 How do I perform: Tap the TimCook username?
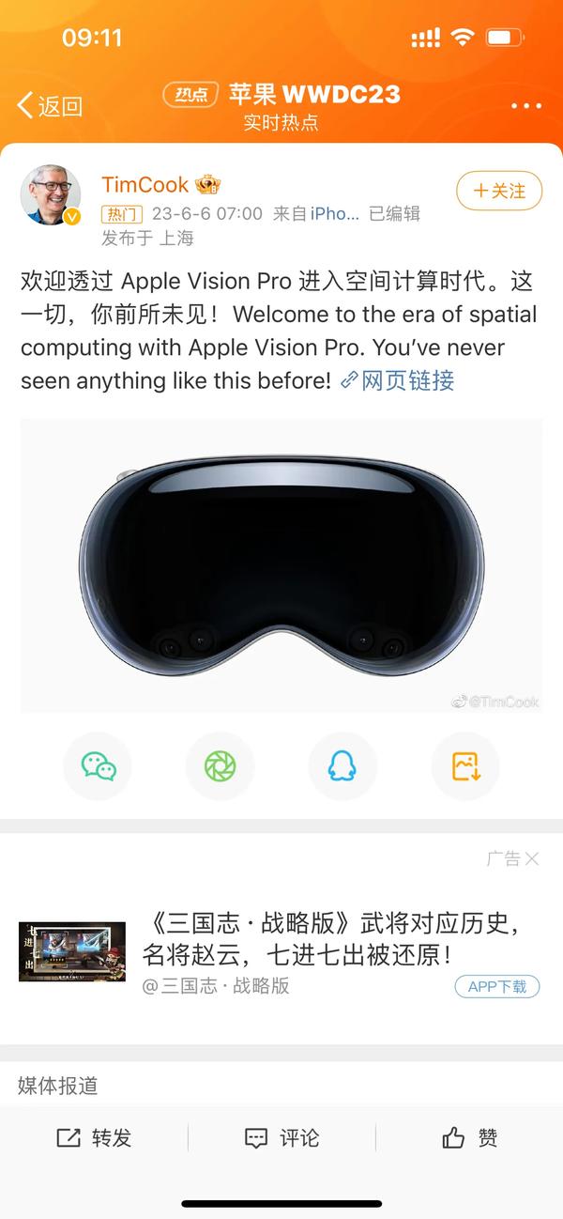(145, 184)
